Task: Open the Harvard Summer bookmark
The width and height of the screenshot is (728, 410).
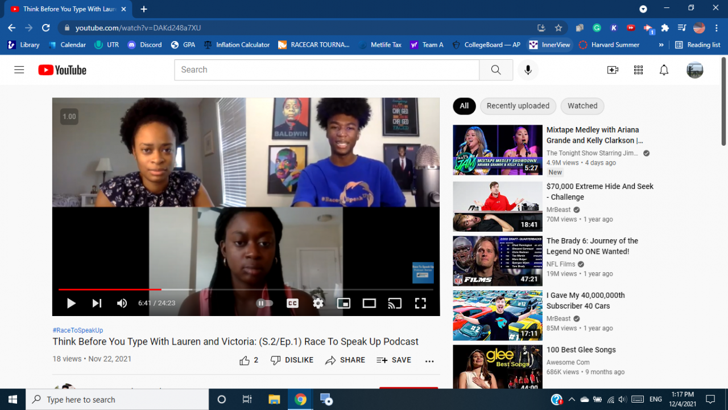Action: 609,45
